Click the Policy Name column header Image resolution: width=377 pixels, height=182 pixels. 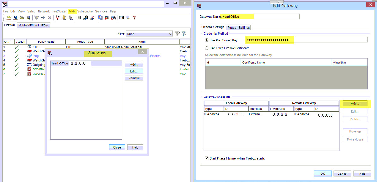tap(46, 42)
